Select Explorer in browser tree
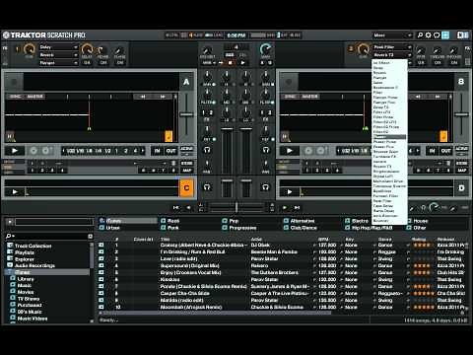Viewport: 473px width, 355px height. click(21, 259)
